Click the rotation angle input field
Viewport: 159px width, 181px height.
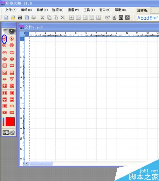coord(155,10)
